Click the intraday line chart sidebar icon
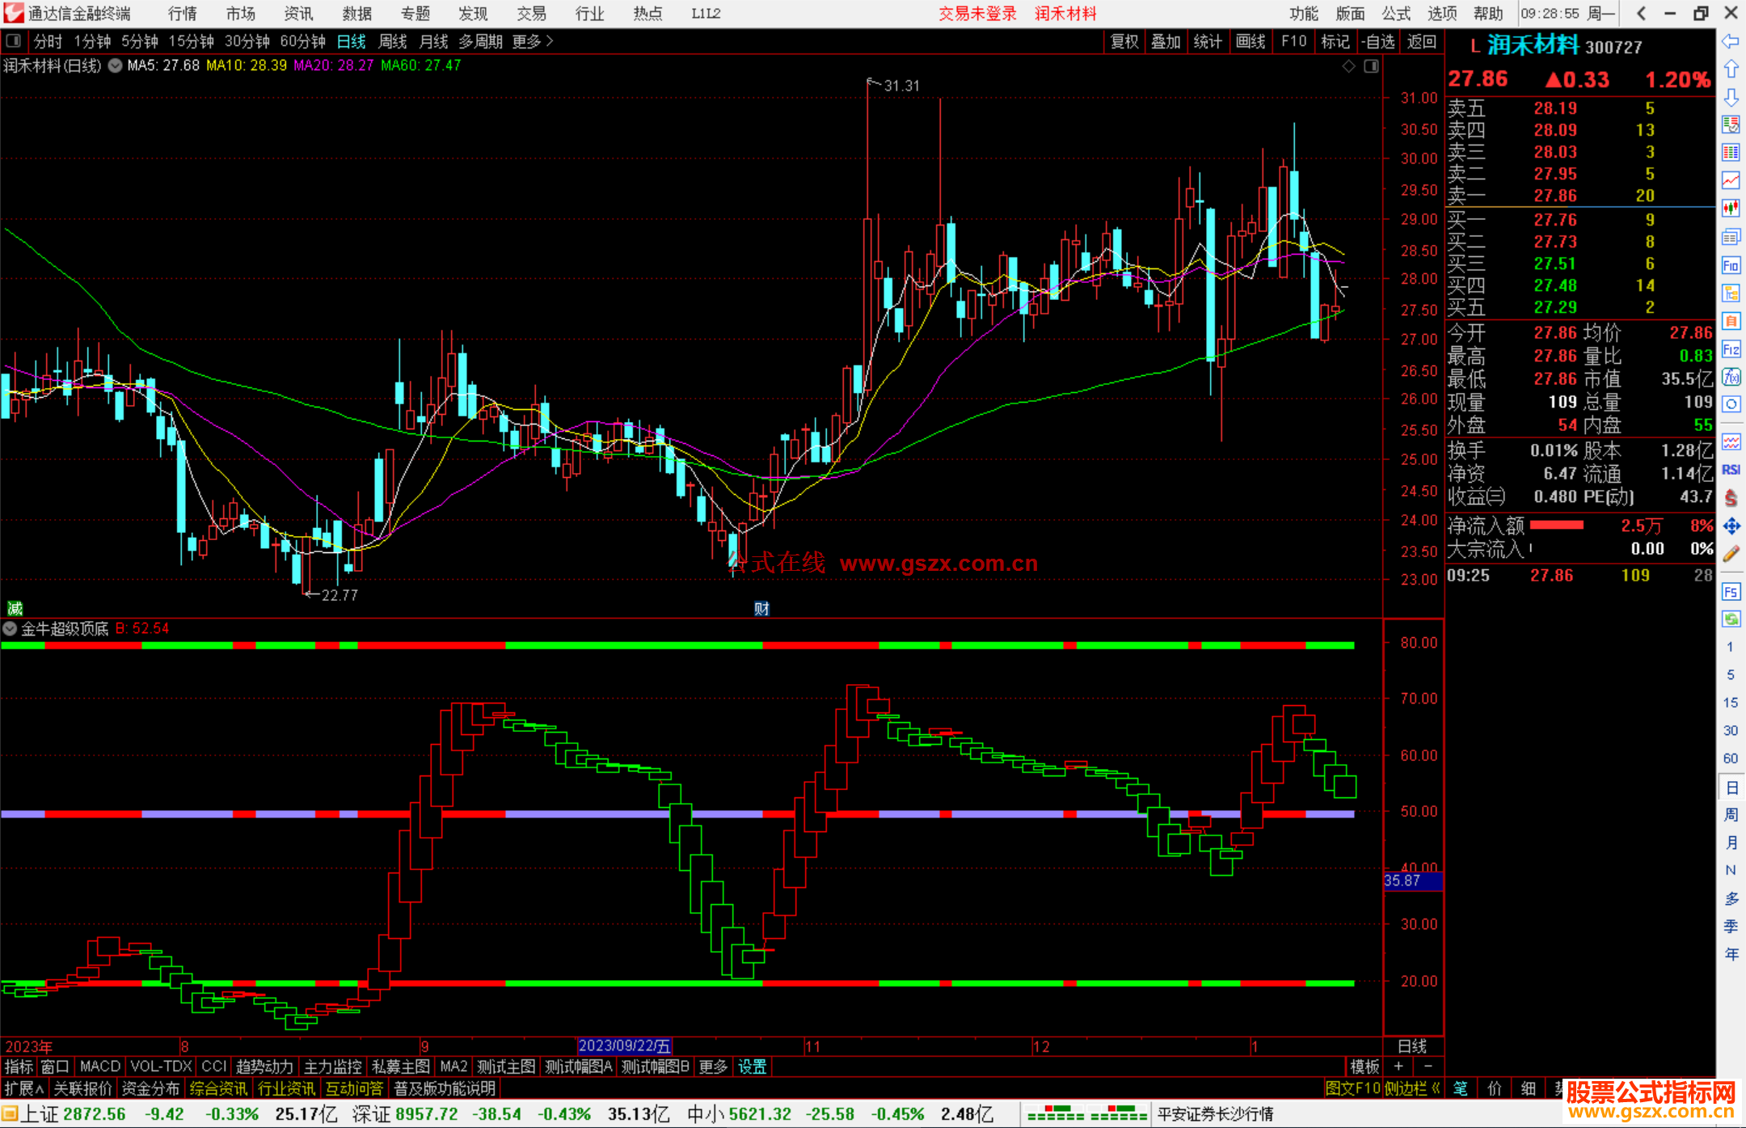This screenshot has height=1128, width=1746. [x=1731, y=180]
